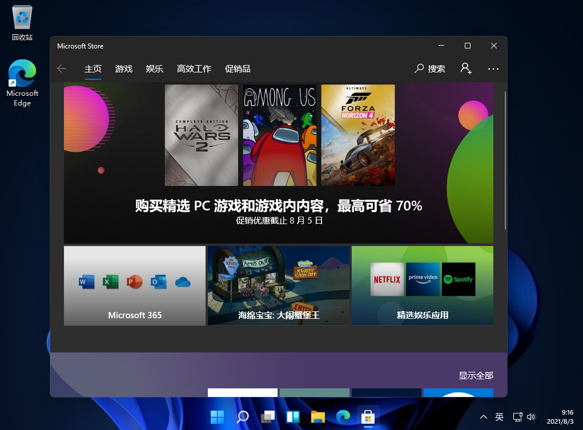Switch to the 高效工作 tab
Screen dimensions: 583x430
coord(194,68)
